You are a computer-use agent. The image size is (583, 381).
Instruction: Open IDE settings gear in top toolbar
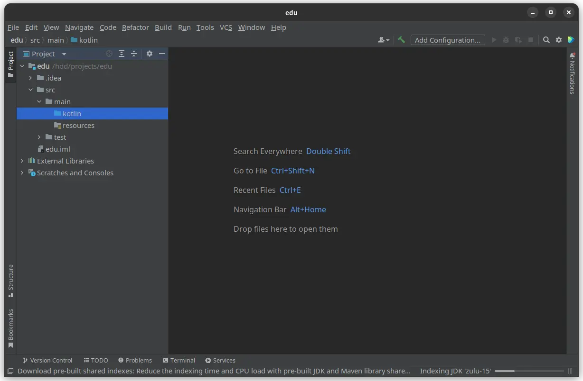pyautogui.click(x=559, y=40)
